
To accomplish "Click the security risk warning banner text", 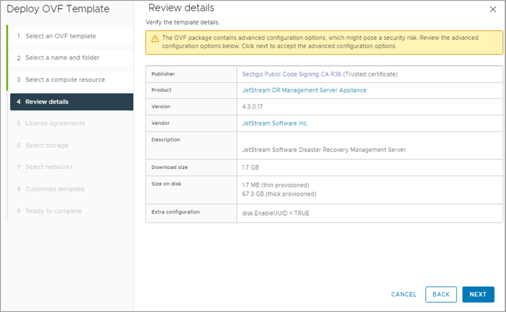I will click(x=320, y=42).
